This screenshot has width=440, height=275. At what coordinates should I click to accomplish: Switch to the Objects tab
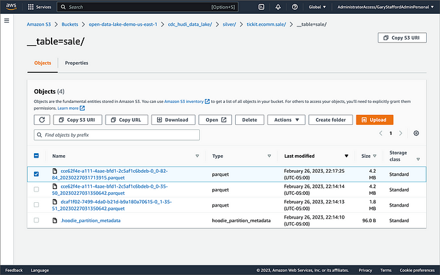coord(43,63)
